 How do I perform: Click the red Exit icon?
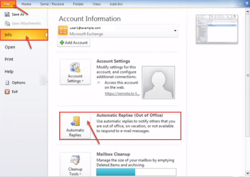coord(7,92)
